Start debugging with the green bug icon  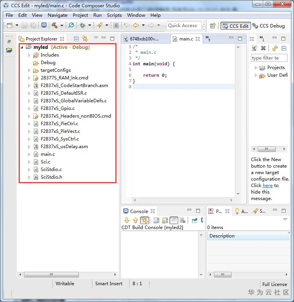(83, 25)
